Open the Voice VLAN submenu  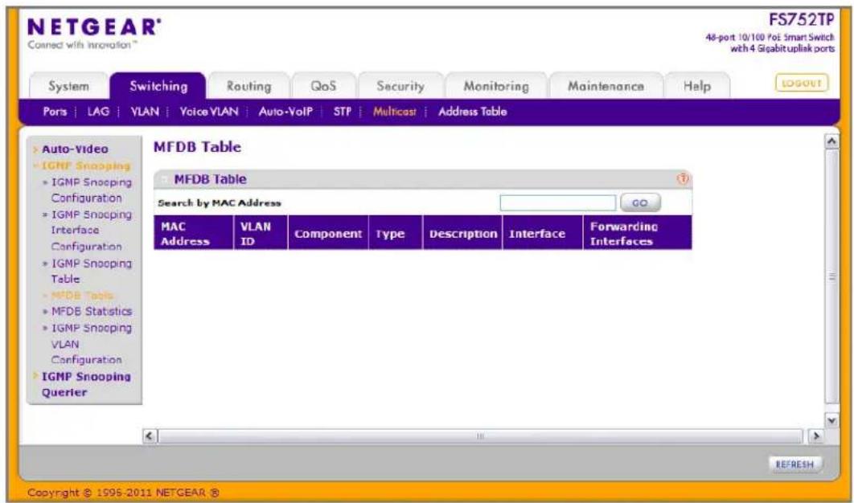point(209,112)
